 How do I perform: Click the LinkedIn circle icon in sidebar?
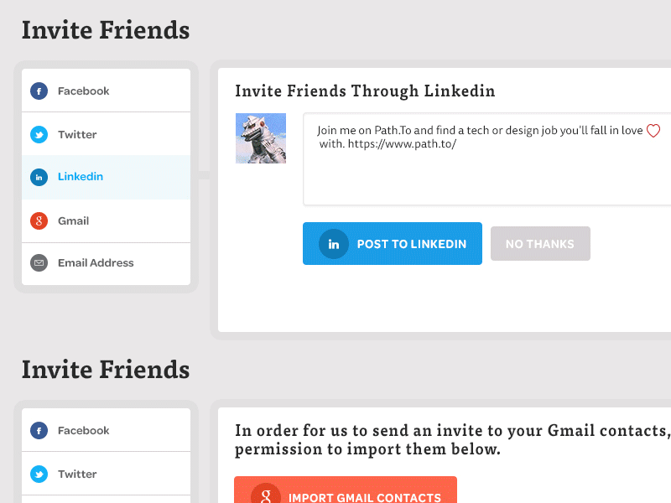pyautogui.click(x=39, y=177)
